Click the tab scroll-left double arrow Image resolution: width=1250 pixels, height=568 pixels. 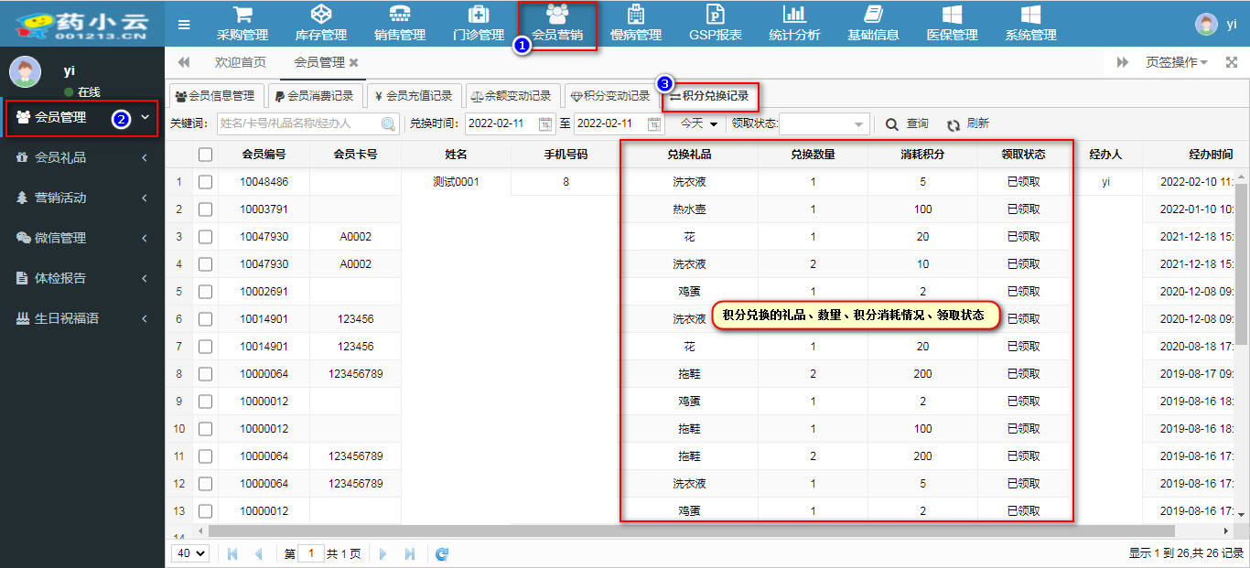pos(184,62)
